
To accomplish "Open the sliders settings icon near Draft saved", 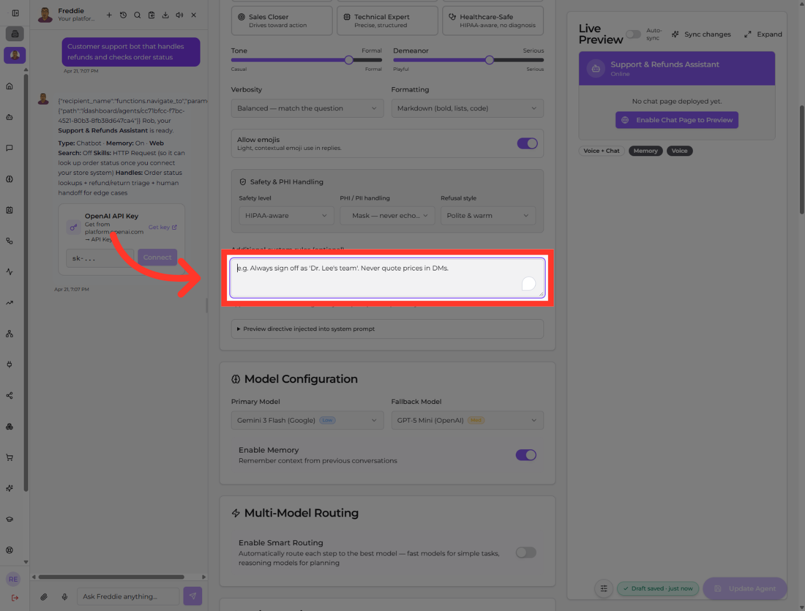I will click(604, 588).
